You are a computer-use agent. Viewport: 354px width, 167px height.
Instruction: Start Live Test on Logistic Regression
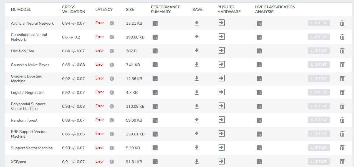pos(318,92)
